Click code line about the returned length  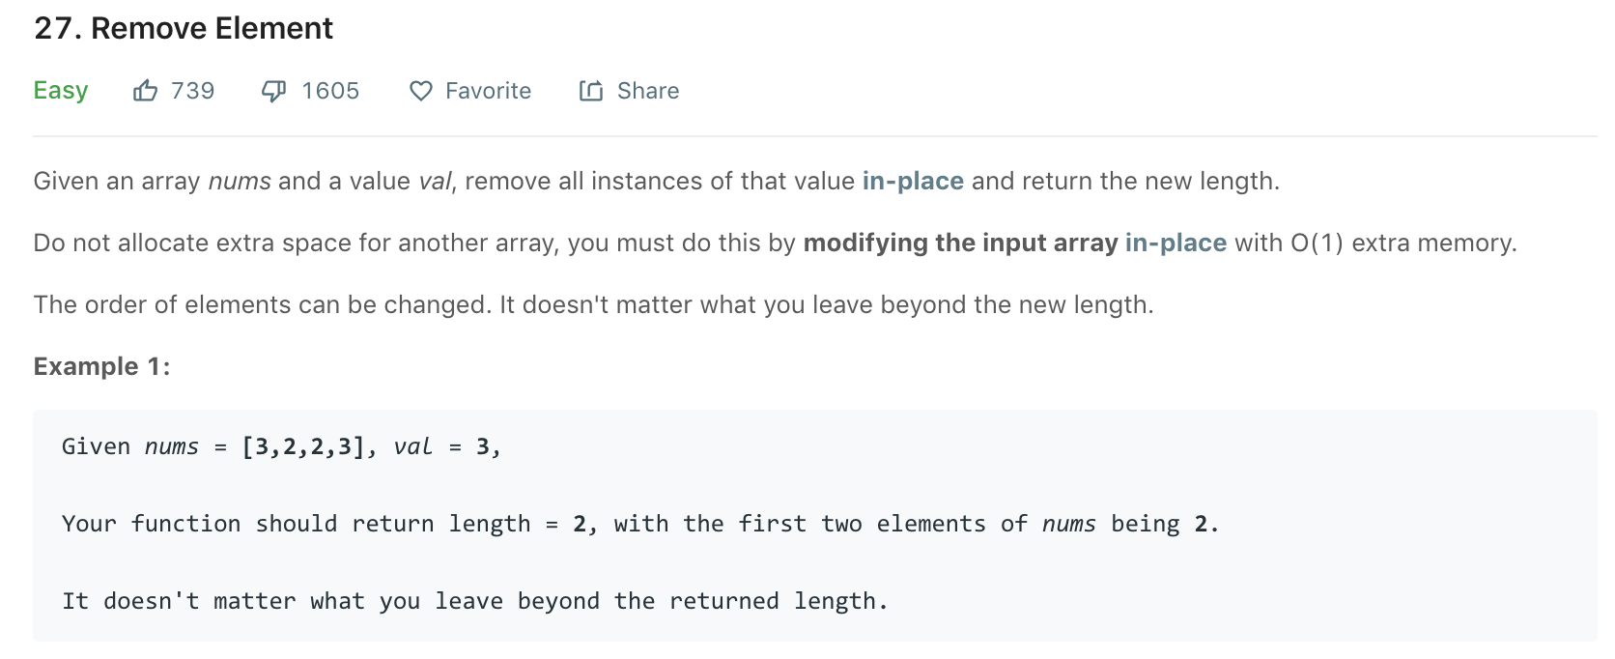click(475, 601)
